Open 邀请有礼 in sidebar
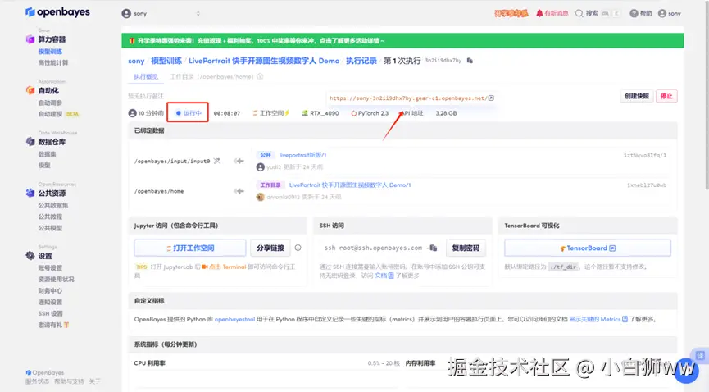 [53, 325]
